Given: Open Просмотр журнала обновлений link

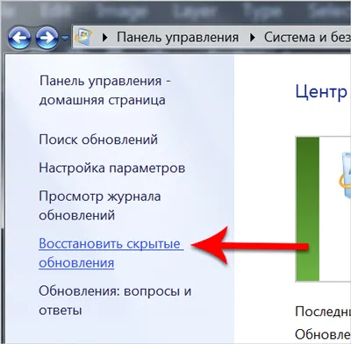Looking at the screenshot, I should click(x=100, y=206).
